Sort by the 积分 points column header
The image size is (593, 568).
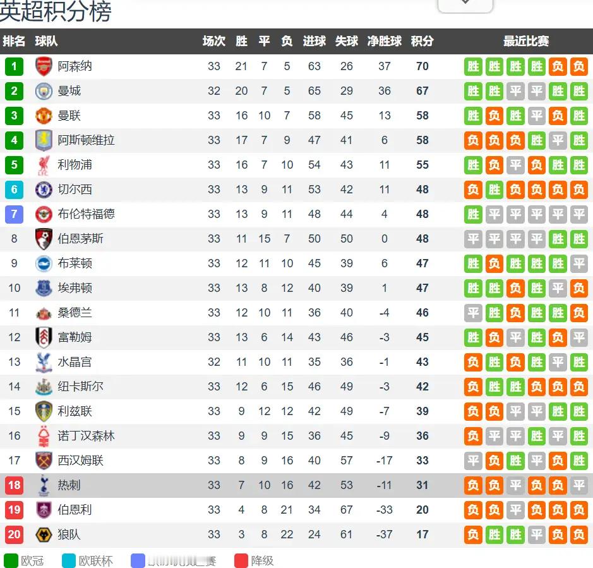click(422, 41)
